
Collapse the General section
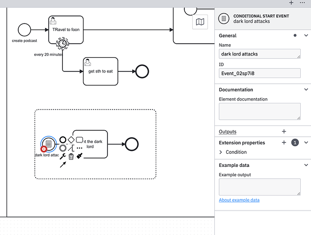pyautogui.click(x=306, y=35)
